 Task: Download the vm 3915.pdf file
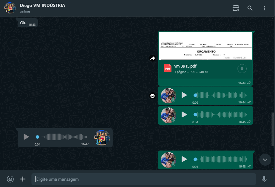coord(242,69)
